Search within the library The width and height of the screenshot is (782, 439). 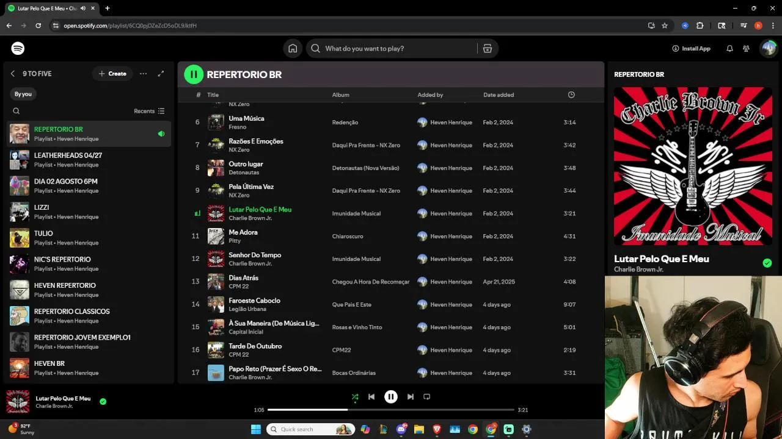point(16,111)
